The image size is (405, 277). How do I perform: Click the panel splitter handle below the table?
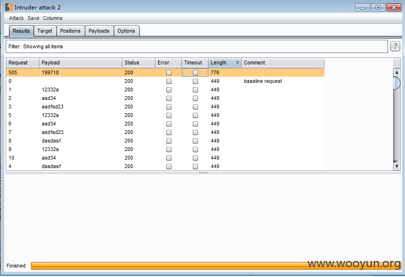click(203, 173)
